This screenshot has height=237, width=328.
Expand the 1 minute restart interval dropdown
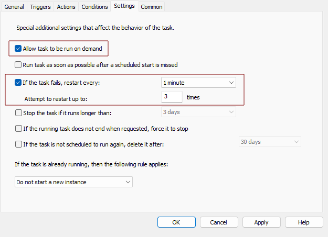tap(198, 82)
